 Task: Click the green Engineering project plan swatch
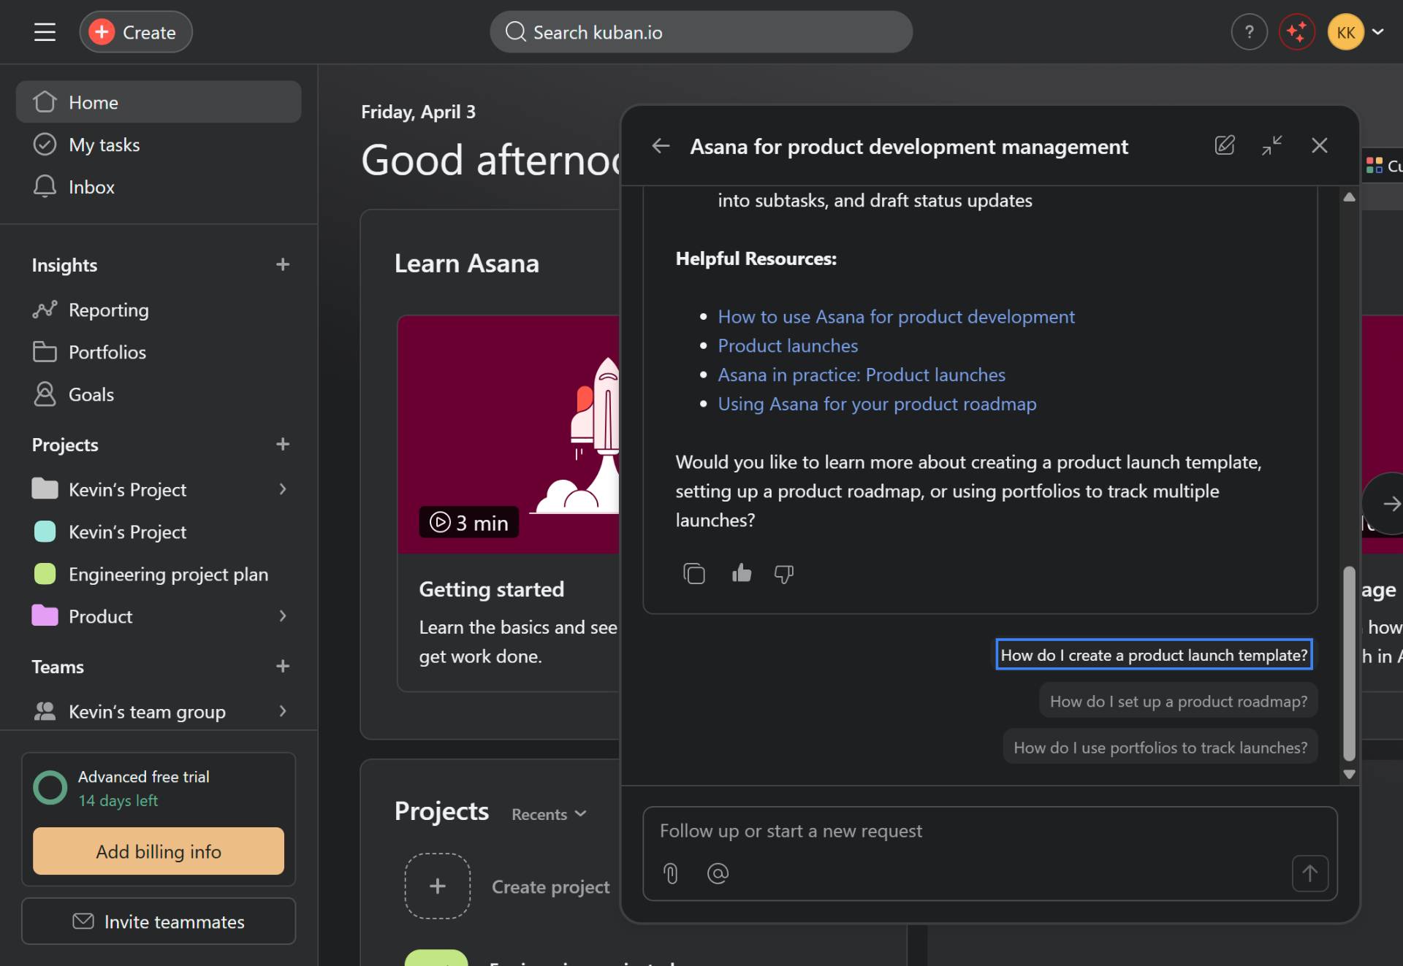(45, 575)
